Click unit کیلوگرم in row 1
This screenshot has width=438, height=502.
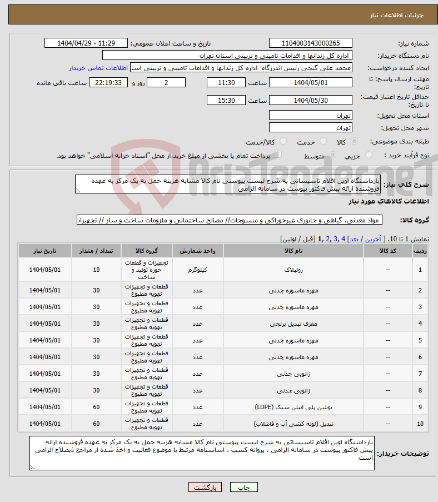point(197,270)
